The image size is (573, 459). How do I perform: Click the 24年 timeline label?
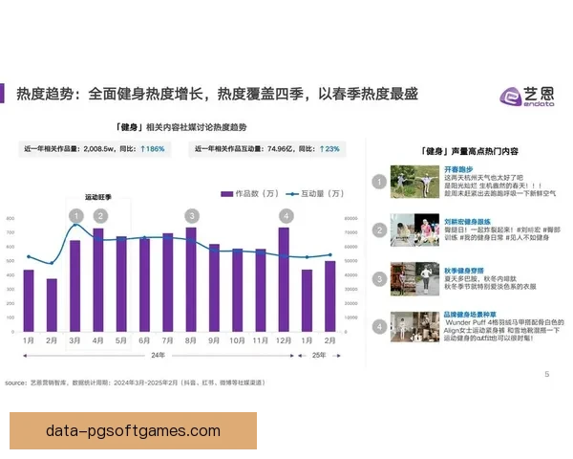[158, 355]
